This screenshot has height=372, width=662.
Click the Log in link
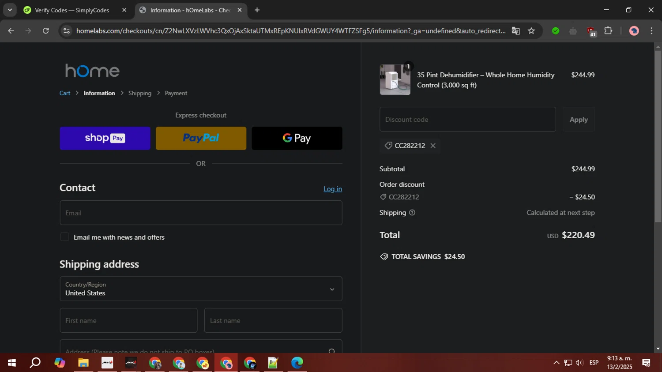tap(333, 189)
